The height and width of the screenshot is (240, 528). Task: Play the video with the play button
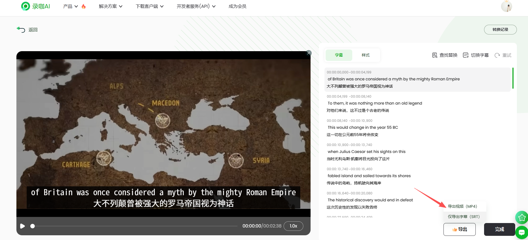[x=23, y=226]
